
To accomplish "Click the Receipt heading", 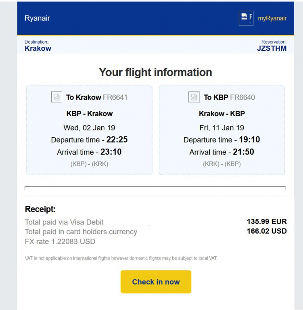I will 40,209.
